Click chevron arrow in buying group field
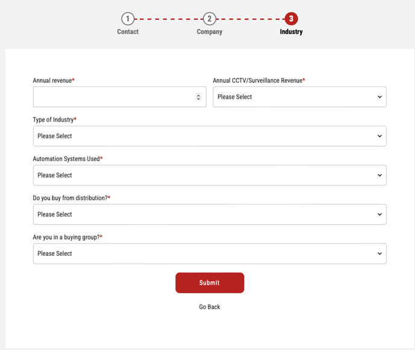This screenshot has width=415, height=350. click(379, 254)
